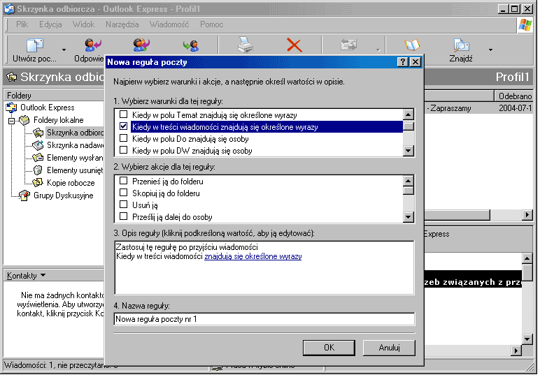The width and height of the screenshot is (547, 384).
Task: Uncheck 'Kiedy w treści wiadomości' condition
Action: (x=124, y=127)
